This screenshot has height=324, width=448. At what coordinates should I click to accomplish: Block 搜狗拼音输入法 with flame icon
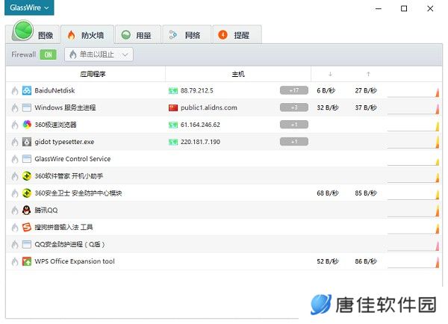pyautogui.click(x=15, y=228)
